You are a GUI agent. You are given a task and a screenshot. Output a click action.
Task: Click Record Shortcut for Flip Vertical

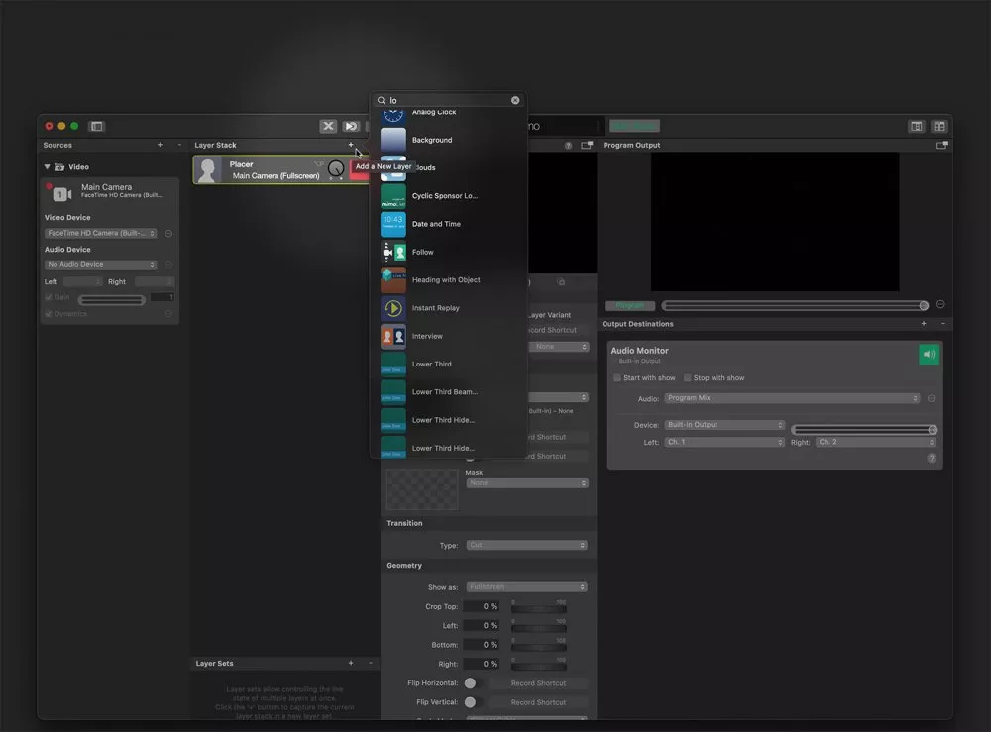[x=538, y=702]
